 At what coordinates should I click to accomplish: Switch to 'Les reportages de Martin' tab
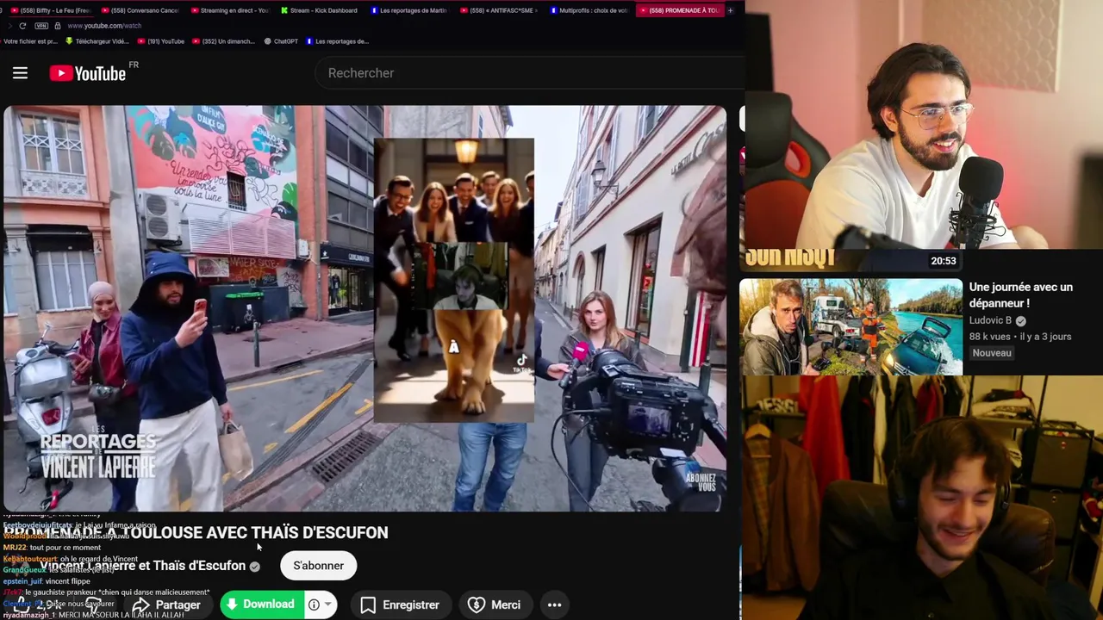(x=408, y=10)
